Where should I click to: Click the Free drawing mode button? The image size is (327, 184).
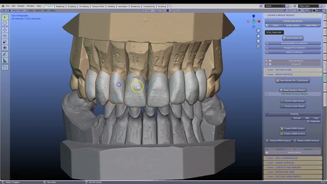click(316, 118)
